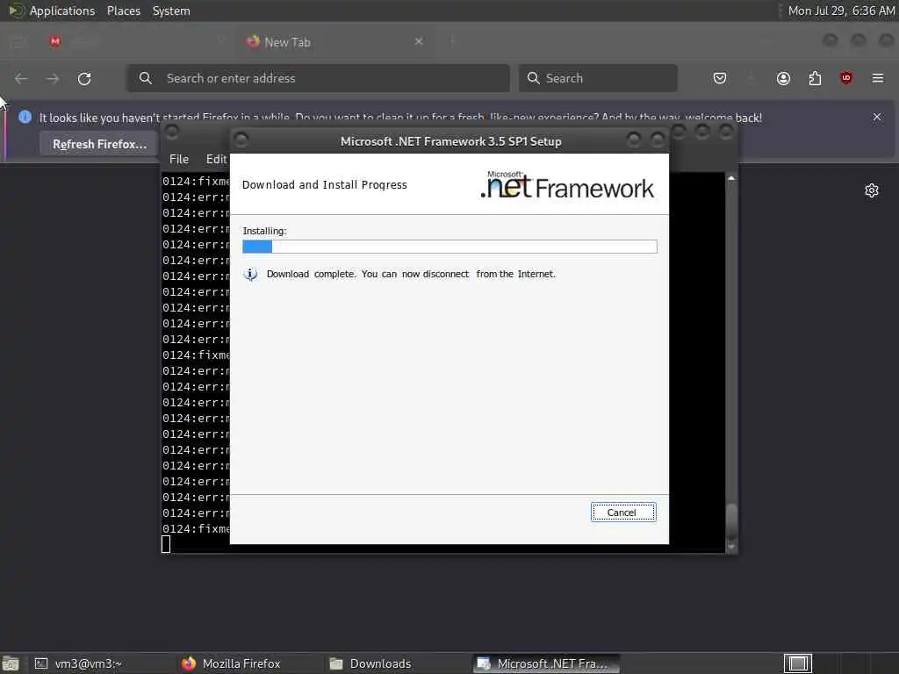Viewport: 899px width, 674px height.
Task: Click the 'Download complete' message text
Action: click(411, 274)
